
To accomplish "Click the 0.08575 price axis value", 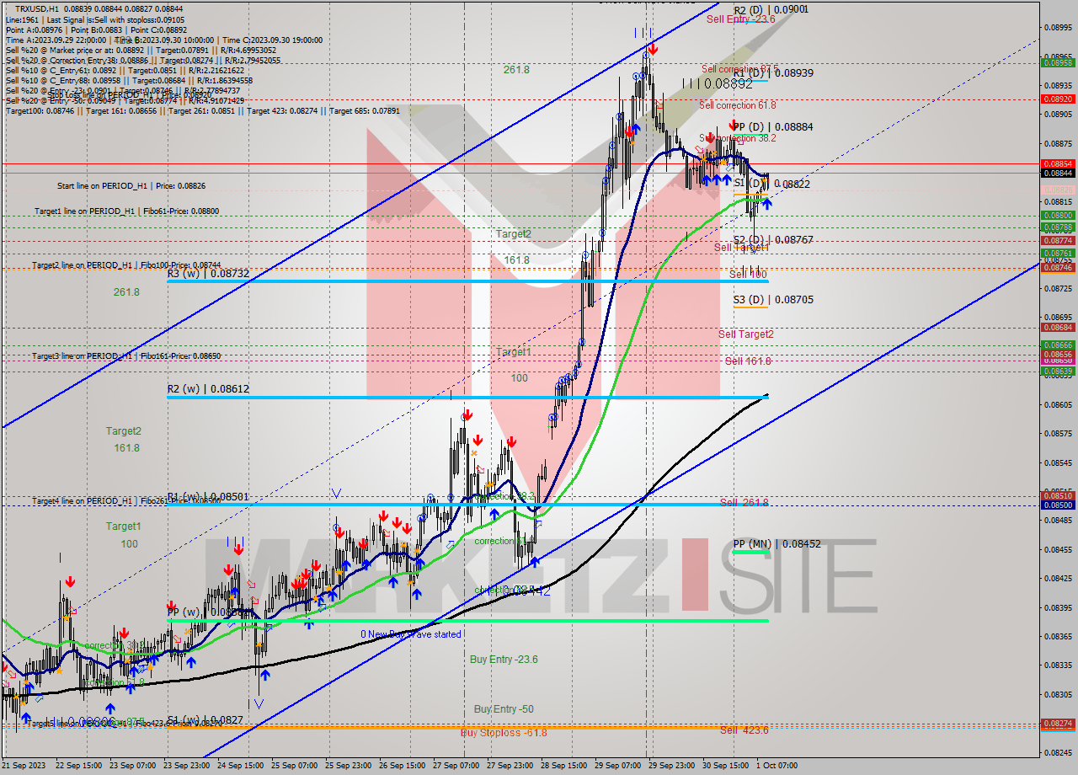I will (x=1058, y=434).
